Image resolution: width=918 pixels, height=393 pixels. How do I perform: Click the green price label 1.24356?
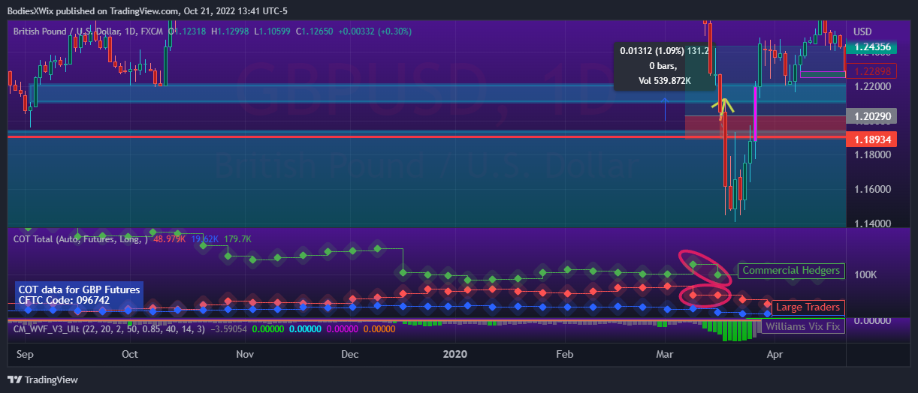pos(872,47)
